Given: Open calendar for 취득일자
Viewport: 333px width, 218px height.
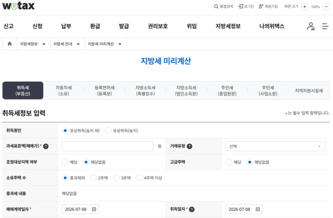Looking at the screenshot, I should (x=258, y=209).
